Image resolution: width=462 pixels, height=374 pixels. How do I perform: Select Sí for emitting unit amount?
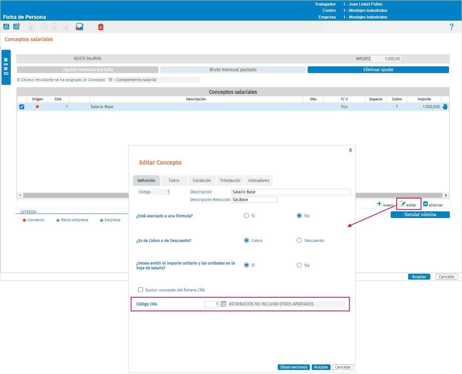(246, 265)
